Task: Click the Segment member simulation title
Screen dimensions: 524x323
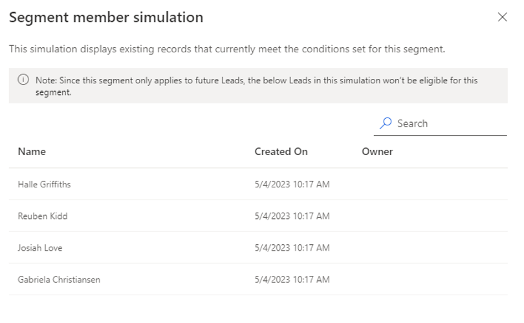Action: pos(106,17)
